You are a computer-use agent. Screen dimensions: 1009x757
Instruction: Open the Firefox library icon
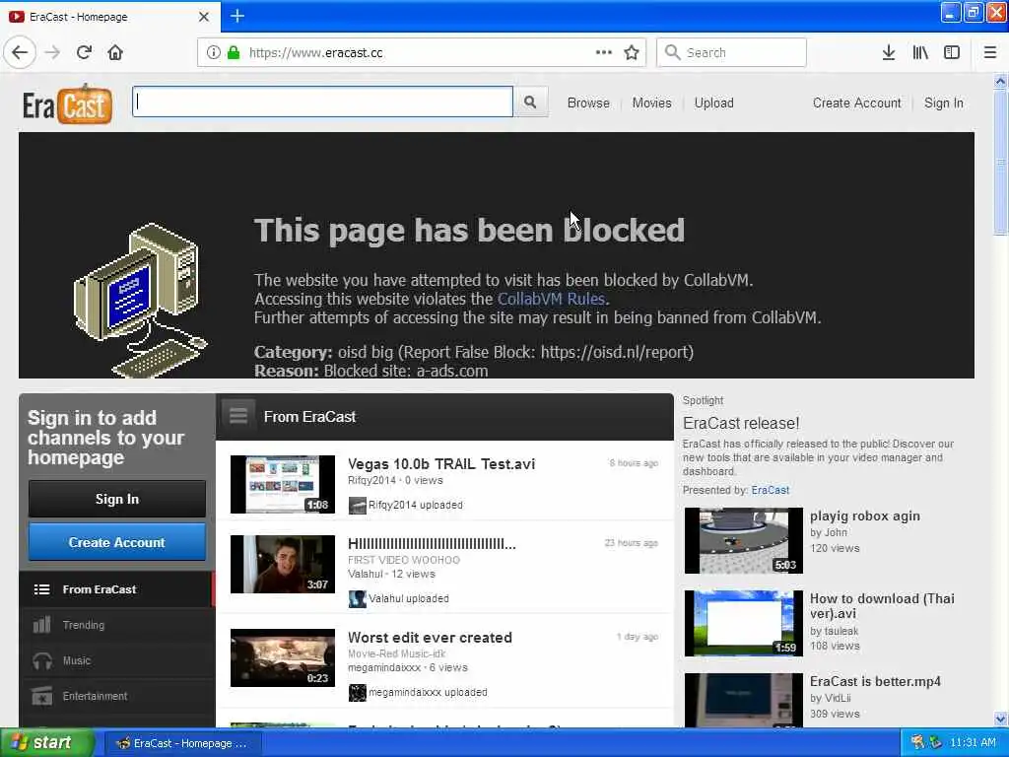(x=920, y=52)
